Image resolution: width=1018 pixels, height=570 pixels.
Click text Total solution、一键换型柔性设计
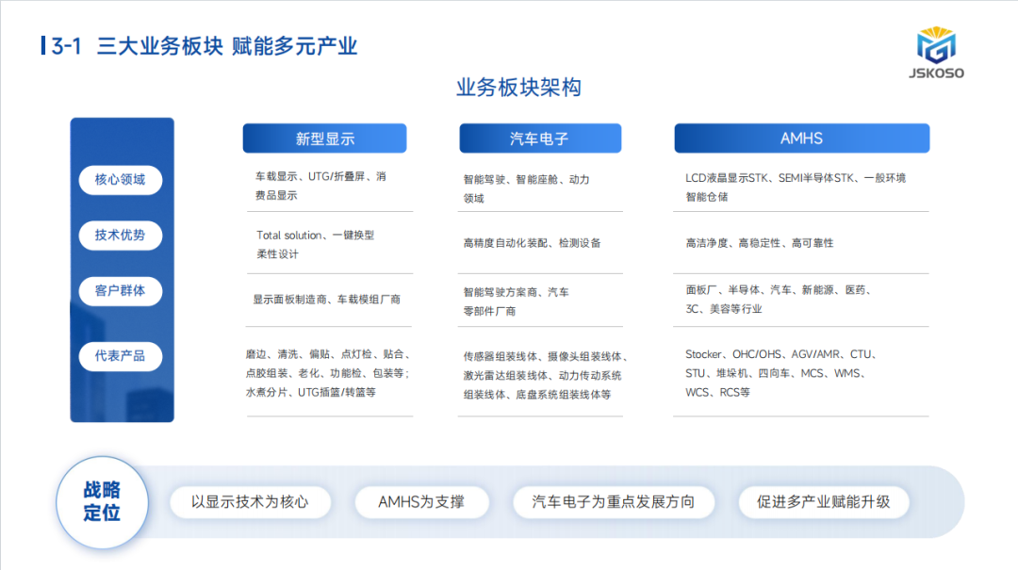point(316,244)
